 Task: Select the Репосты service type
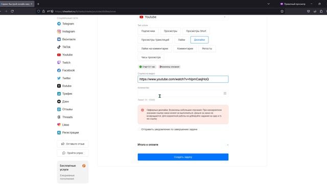207,49
